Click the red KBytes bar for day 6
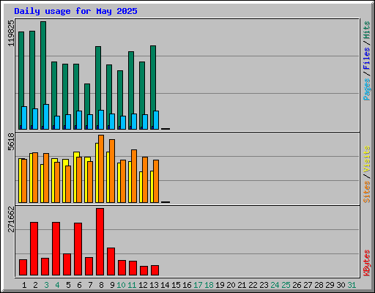375x293 pixels. coord(78,249)
